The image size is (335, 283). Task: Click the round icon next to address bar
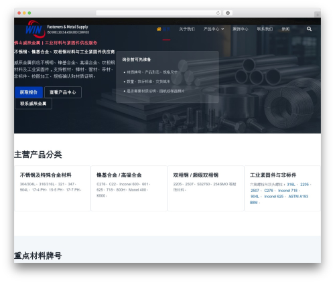(x=228, y=13)
